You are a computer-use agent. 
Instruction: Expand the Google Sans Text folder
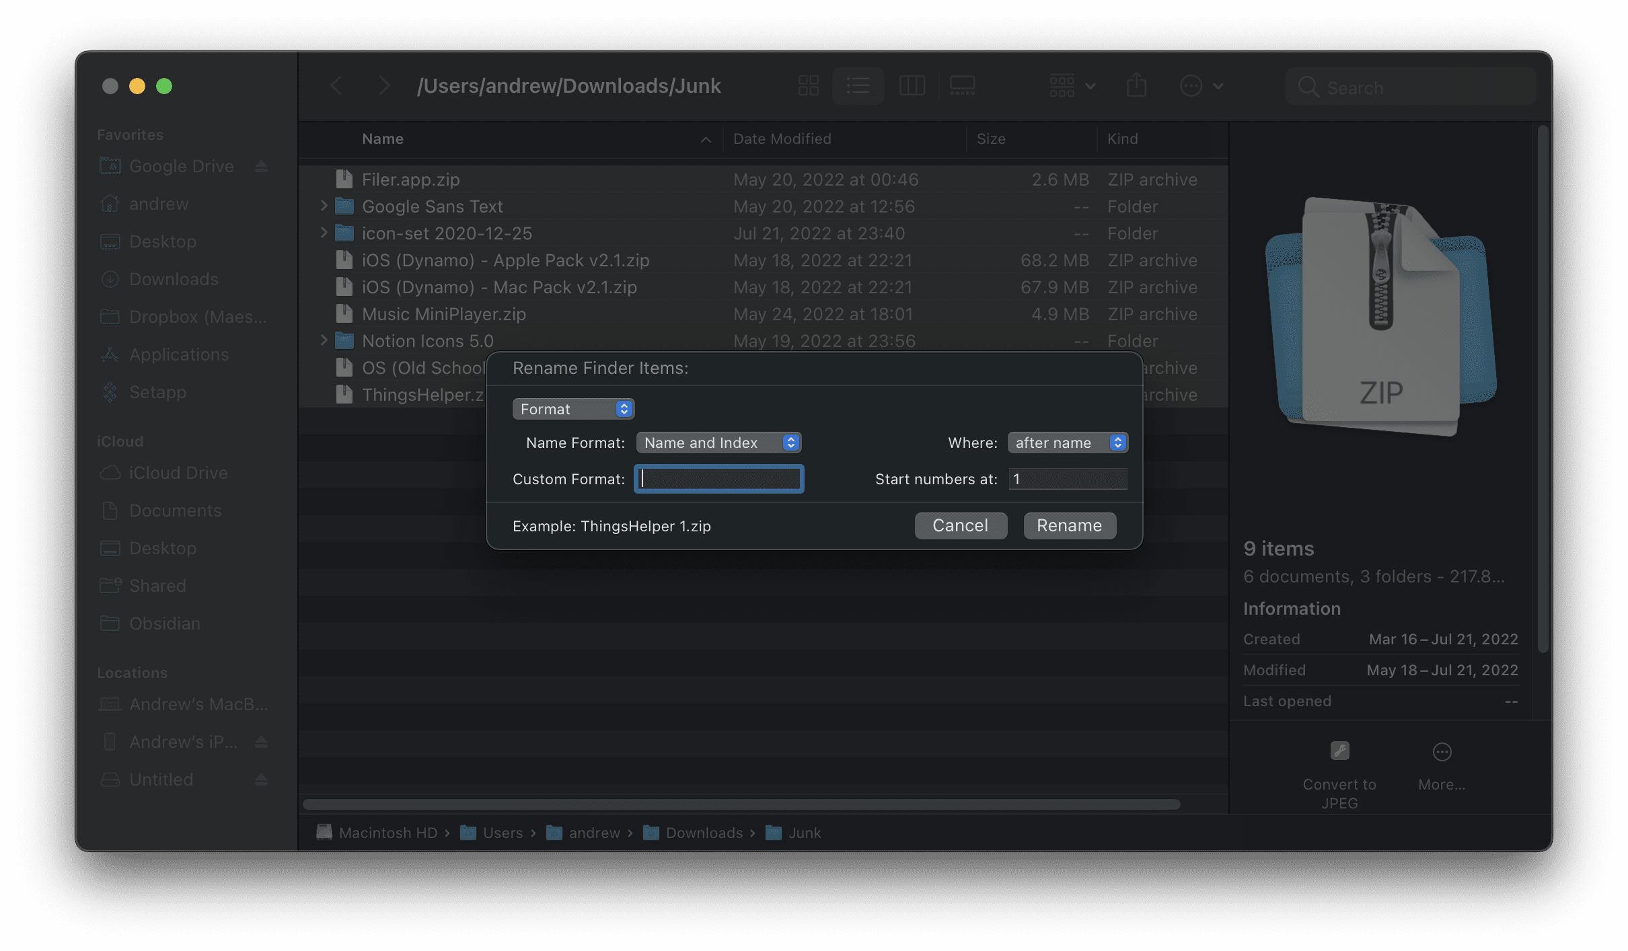click(x=324, y=206)
